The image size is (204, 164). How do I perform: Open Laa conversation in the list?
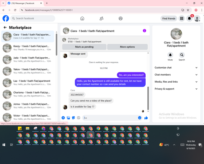click(x=28, y=83)
